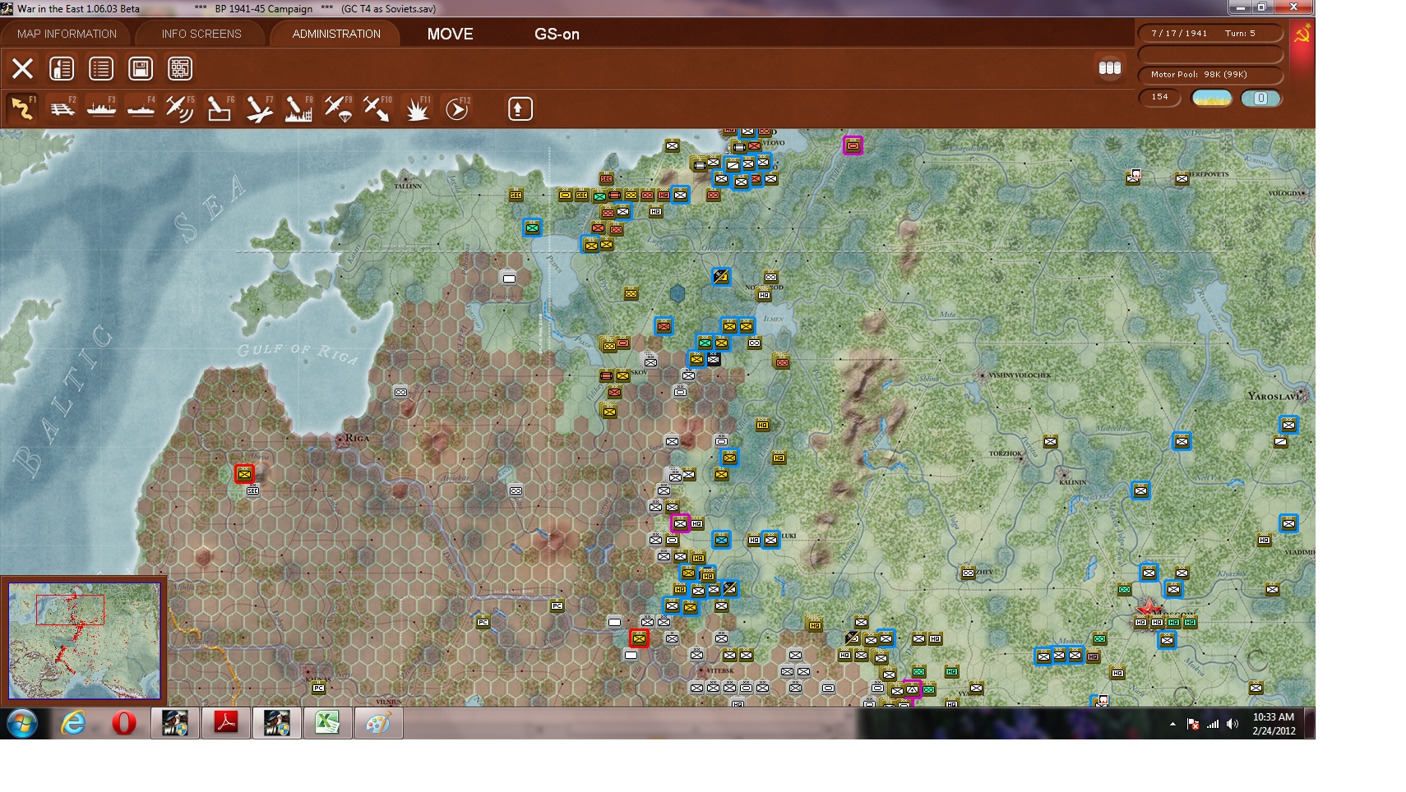Viewport: 1406px width, 792px height.
Task: Close the Administration toolbar with the X icon
Action: click(x=22, y=68)
